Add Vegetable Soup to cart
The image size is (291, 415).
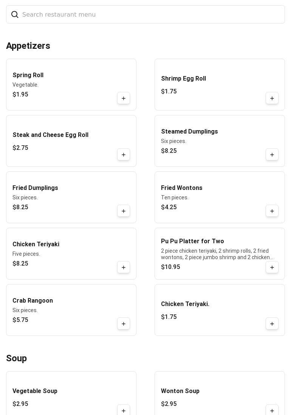point(124,410)
